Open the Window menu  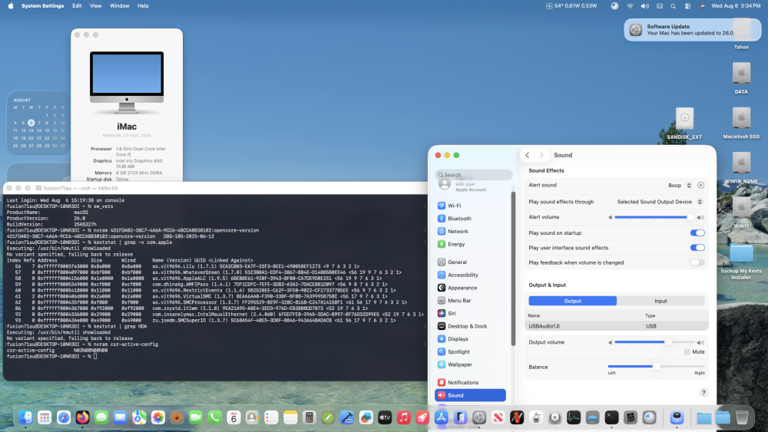pyautogui.click(x=120, y=6)
